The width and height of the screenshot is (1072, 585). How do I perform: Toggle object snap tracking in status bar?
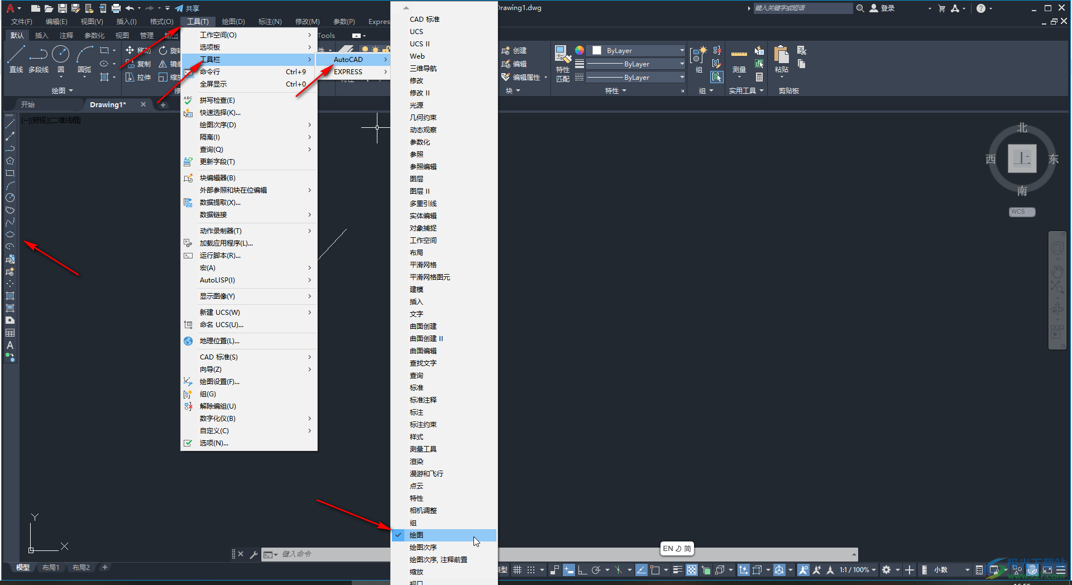pos(642,570)
